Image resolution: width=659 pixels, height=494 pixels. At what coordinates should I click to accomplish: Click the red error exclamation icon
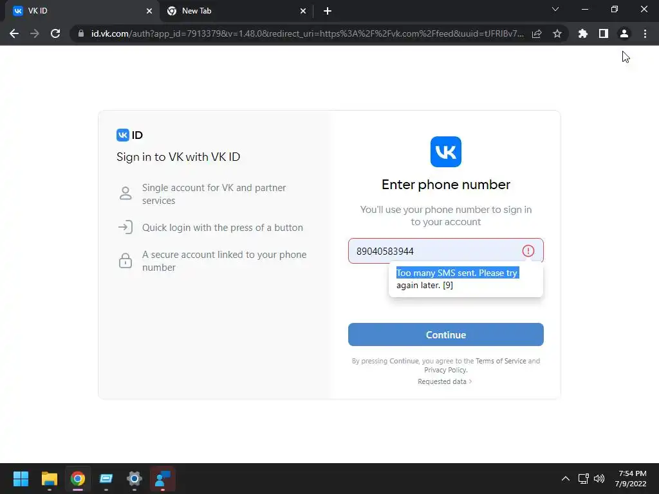point(528,251)
